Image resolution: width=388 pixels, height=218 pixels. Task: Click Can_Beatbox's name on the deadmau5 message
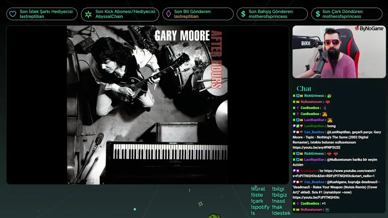[314, 182]
